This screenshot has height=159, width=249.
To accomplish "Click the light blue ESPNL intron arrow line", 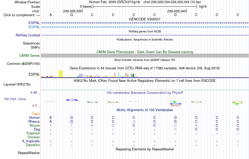I will point(145,27).
